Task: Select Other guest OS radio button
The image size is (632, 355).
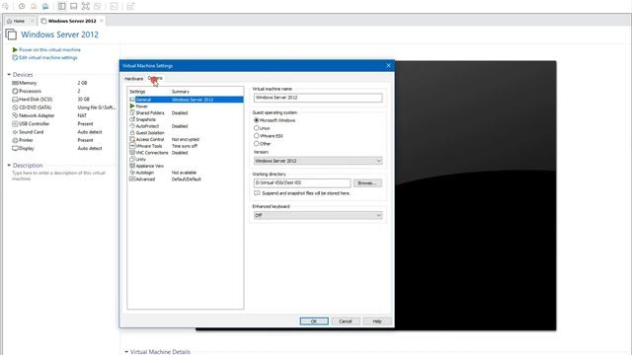Action: coord(257,143)
